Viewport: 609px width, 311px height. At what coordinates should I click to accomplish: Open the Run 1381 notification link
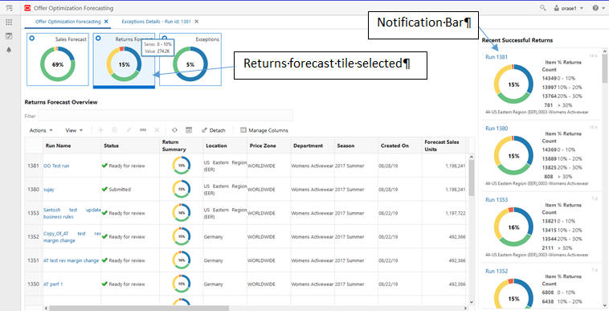coord(497,57)
